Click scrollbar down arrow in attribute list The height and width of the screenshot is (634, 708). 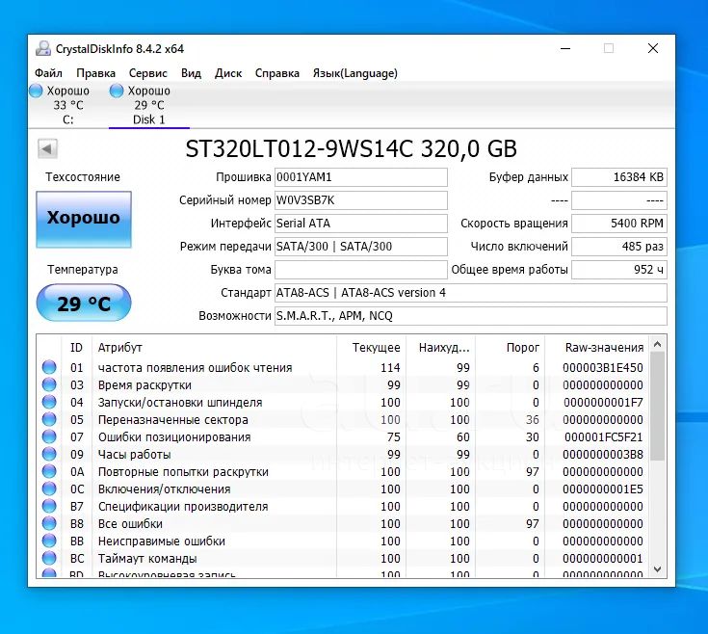[657, 569]
